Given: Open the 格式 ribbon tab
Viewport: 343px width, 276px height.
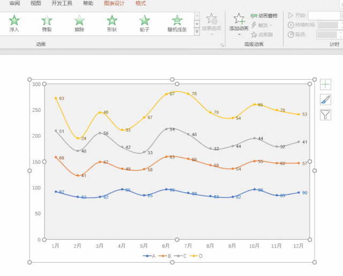Looking at the screenshot, I should click(140, 3).
